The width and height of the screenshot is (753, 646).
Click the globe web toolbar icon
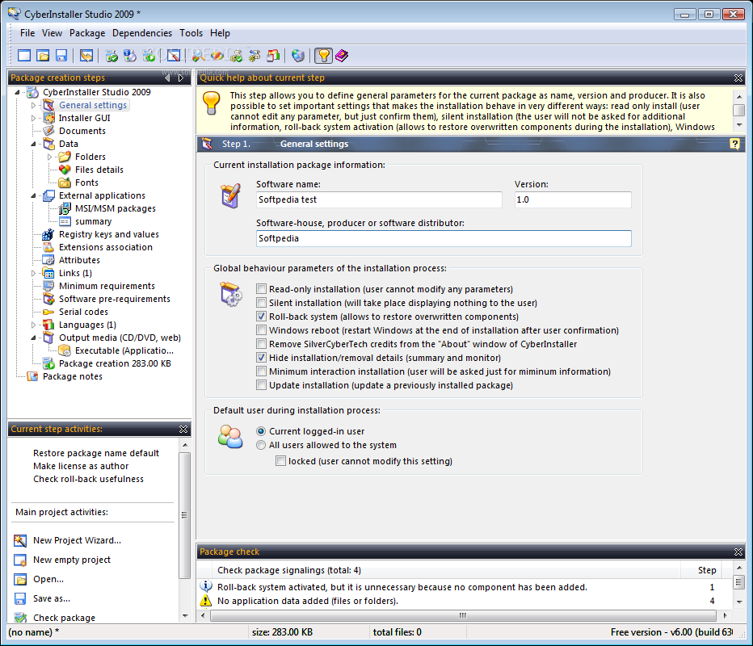point(298,56)
